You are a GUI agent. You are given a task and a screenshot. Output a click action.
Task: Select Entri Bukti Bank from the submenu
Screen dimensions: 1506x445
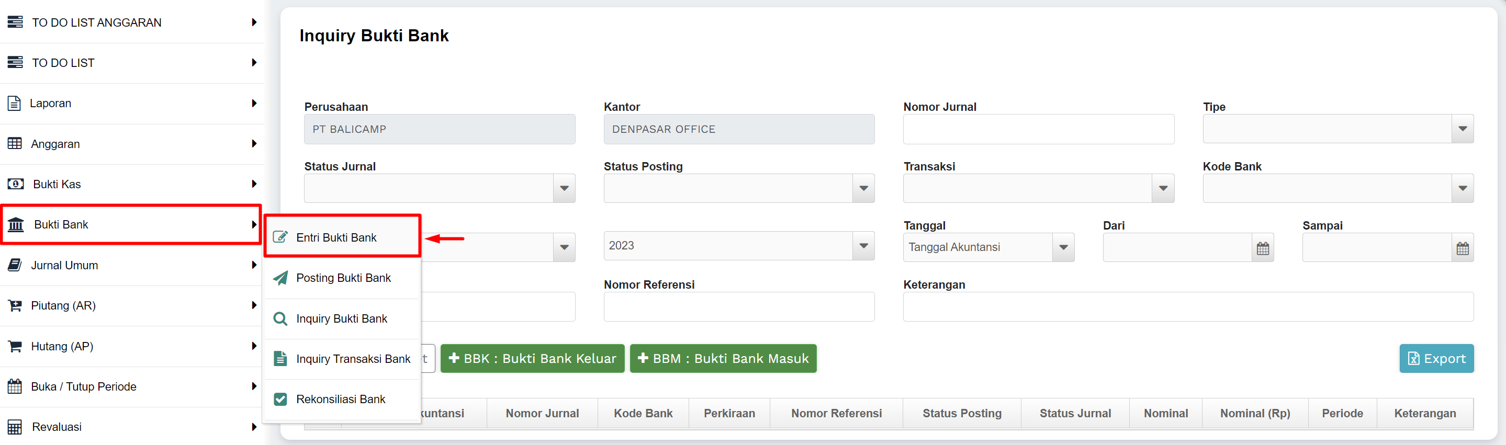[x=336, y=238]
